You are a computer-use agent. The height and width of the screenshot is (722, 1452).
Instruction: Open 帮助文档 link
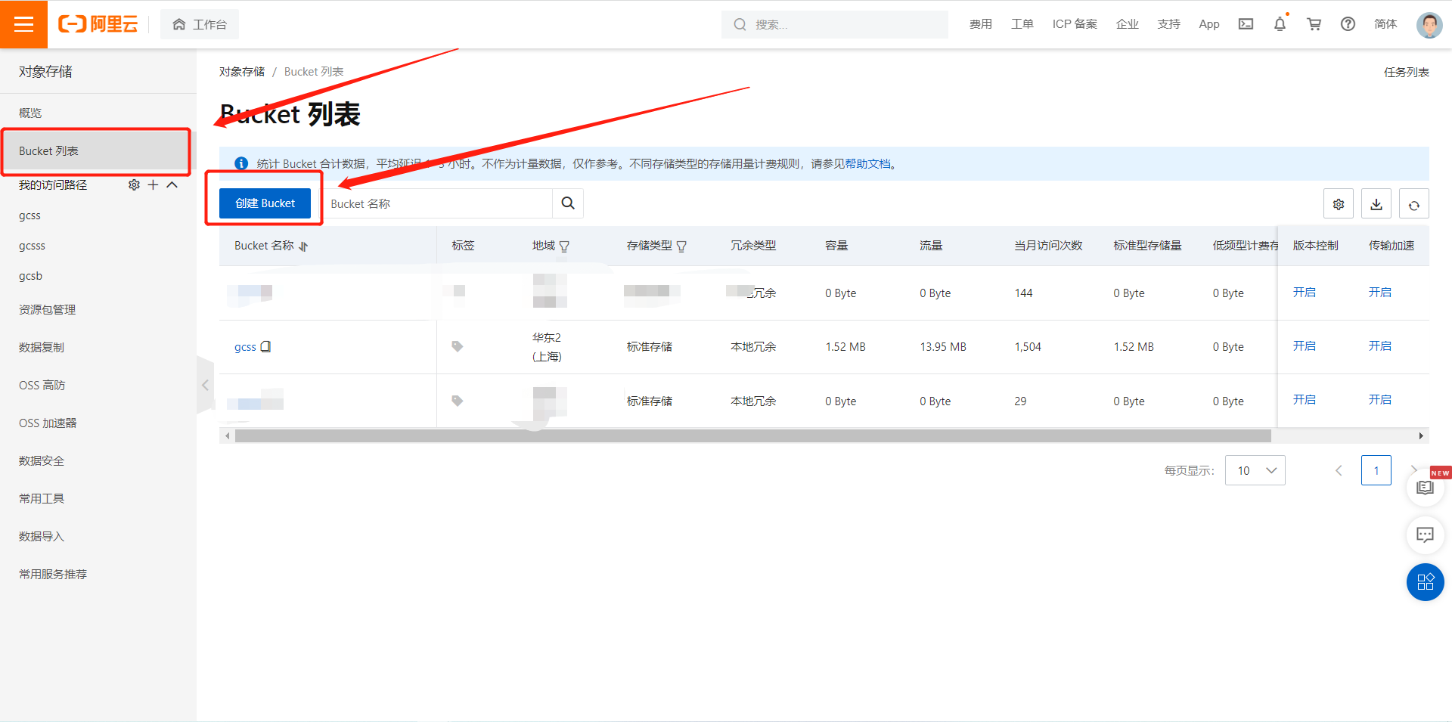click(868, 163)
